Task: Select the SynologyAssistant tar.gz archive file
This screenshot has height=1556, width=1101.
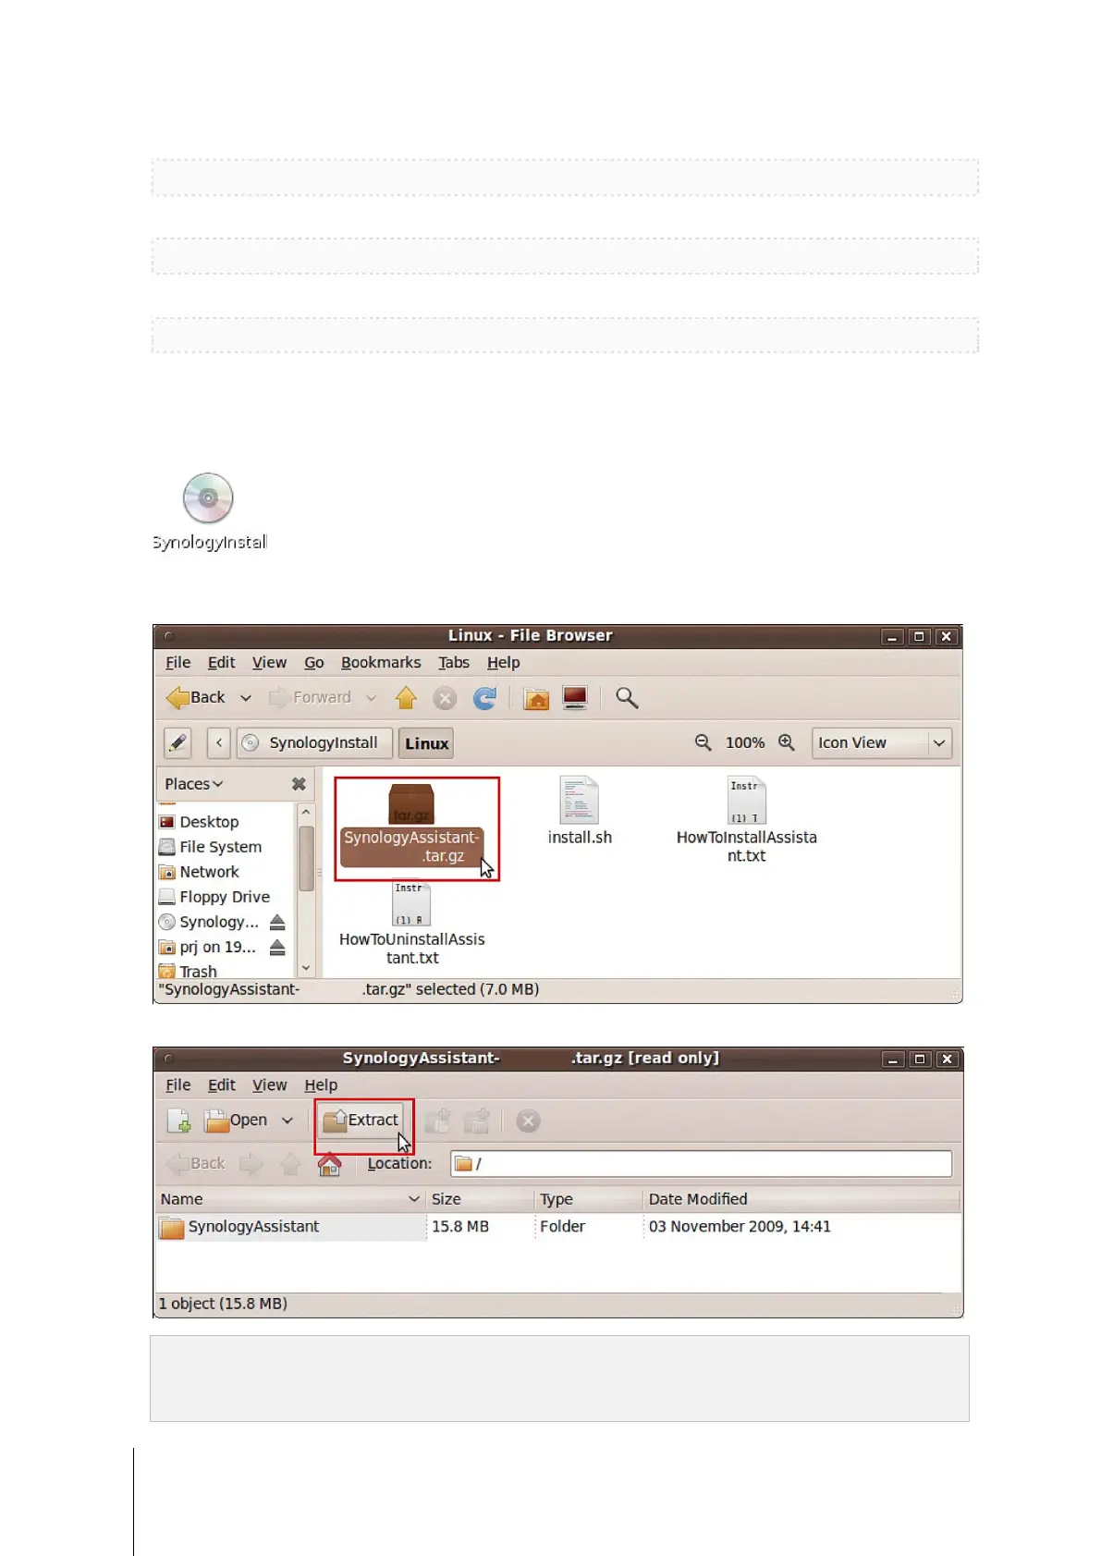Action: (411, 827)
